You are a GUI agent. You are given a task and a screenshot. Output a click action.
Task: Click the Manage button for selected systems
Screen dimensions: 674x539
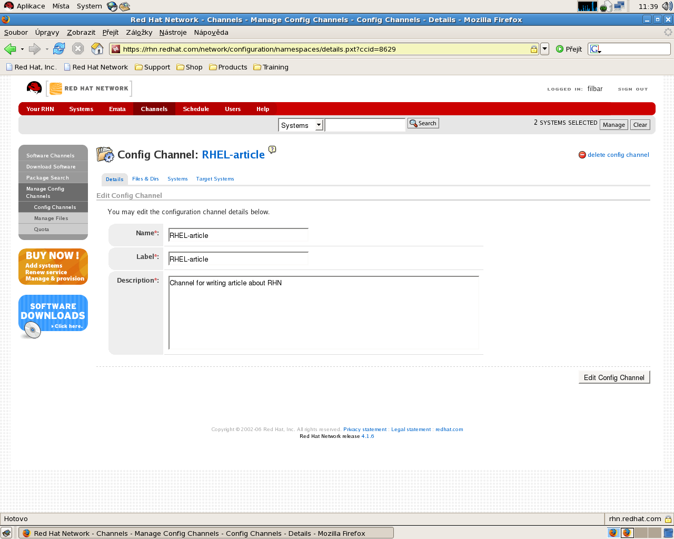point(613,125)
